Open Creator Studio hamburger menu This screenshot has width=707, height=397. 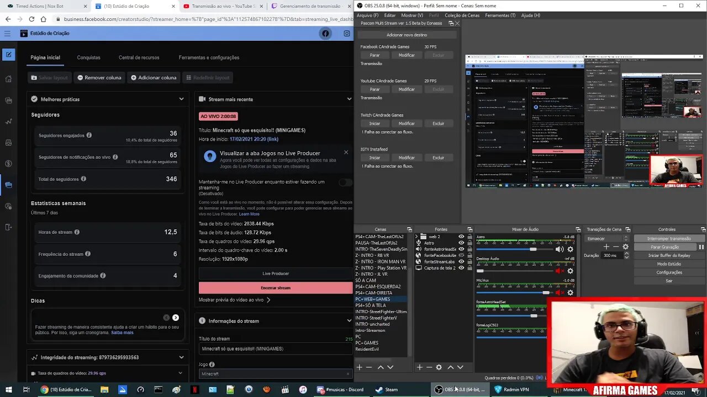point(7,34)
